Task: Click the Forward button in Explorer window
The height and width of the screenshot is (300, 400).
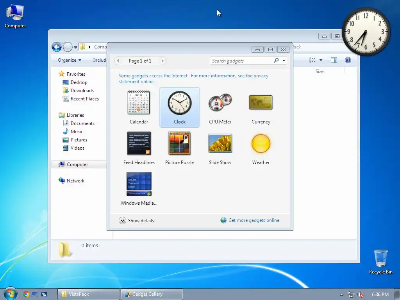Action: tap(68, 47)
